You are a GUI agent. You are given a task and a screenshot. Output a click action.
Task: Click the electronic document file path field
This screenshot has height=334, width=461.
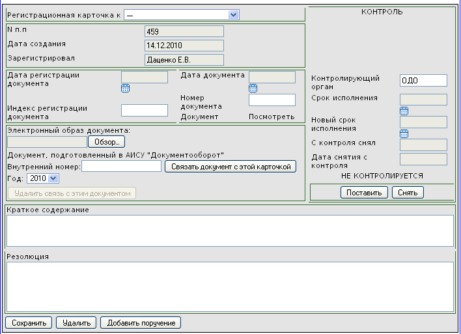48,142
